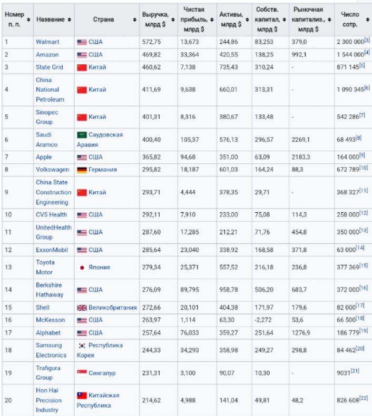Open the McKesson link

pos(50,320)
